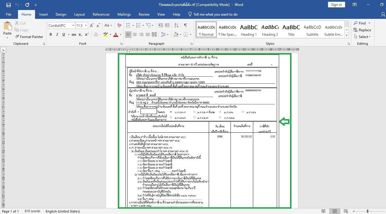
Task: Open the Find search tool
Action: pos(360,23)
